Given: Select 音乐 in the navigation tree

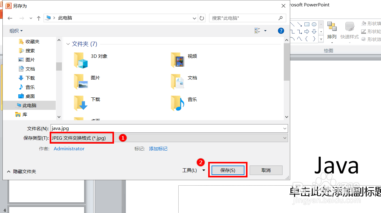Looking at the screenshot, I should pyautogui.click(x=27, y=87).
